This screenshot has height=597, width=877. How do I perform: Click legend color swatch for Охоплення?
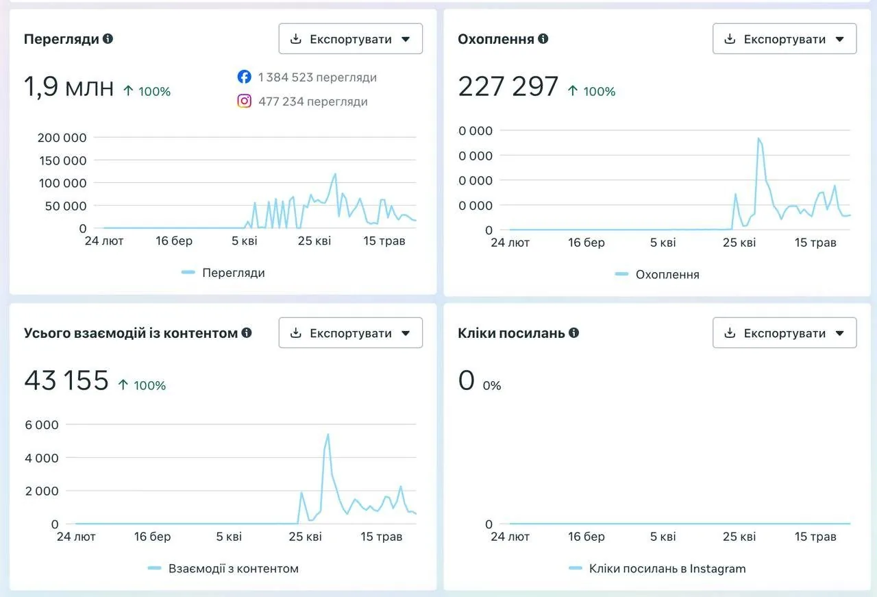622,274
